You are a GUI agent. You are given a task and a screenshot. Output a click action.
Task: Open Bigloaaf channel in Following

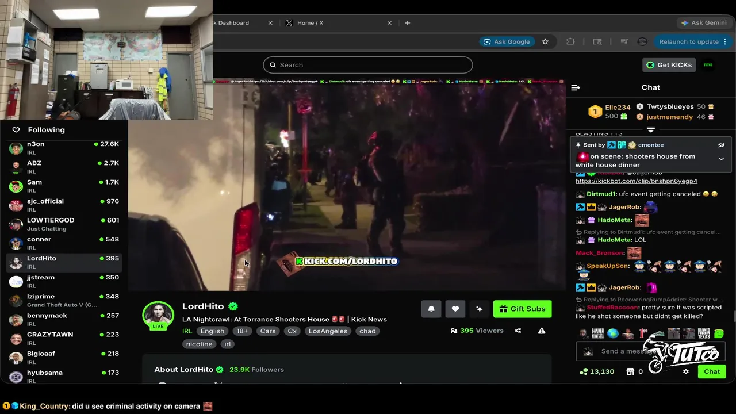[64, 357]
